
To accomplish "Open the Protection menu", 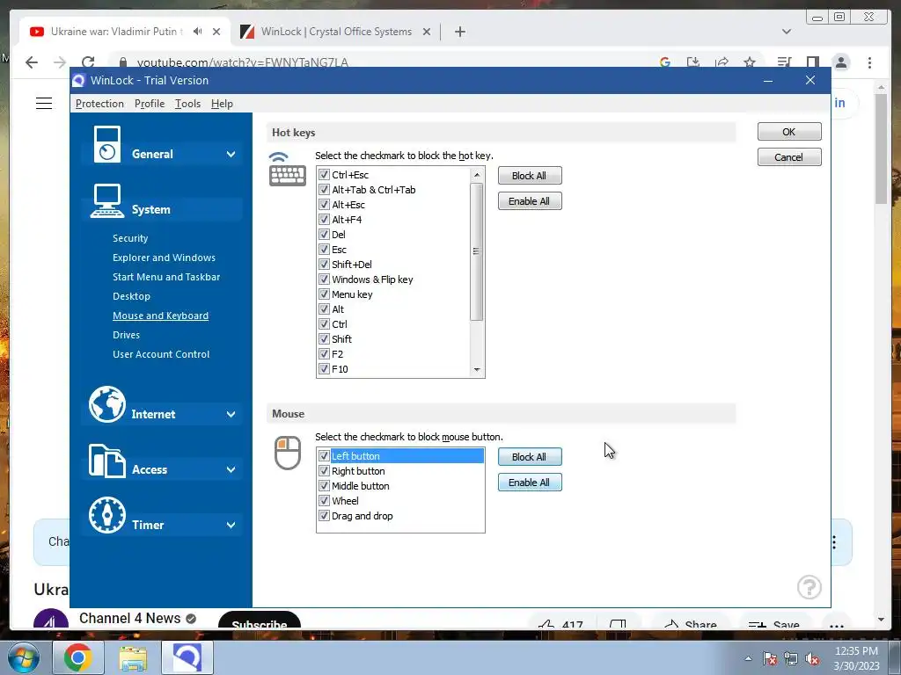I will 99,104.
